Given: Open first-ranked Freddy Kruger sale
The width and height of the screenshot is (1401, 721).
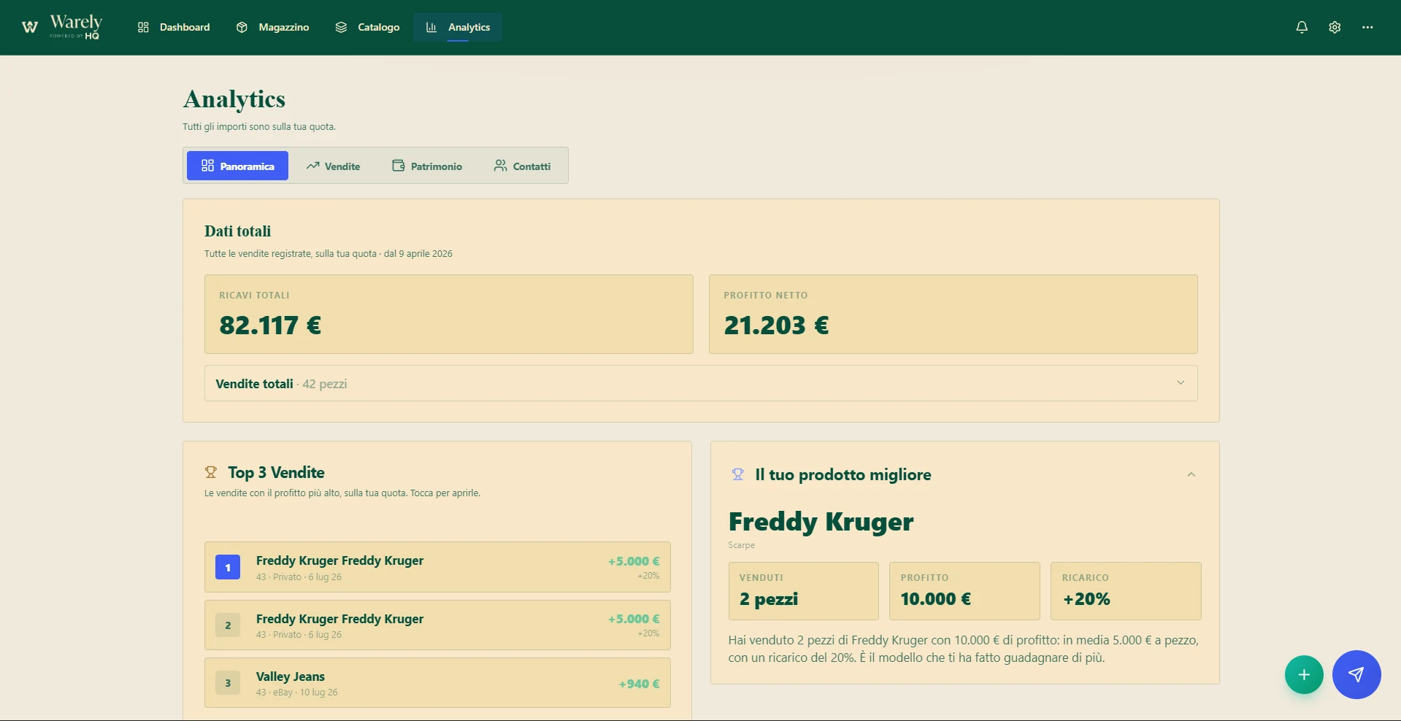Looking at the screenshot, I should (x=437, y=567).
